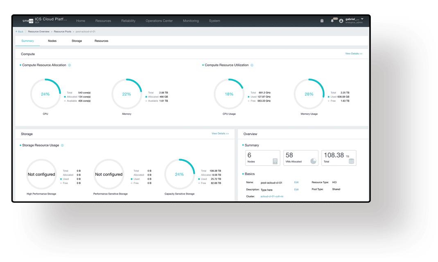
Task: Open the Operations Center menu
Action: (x=159, y=21)
